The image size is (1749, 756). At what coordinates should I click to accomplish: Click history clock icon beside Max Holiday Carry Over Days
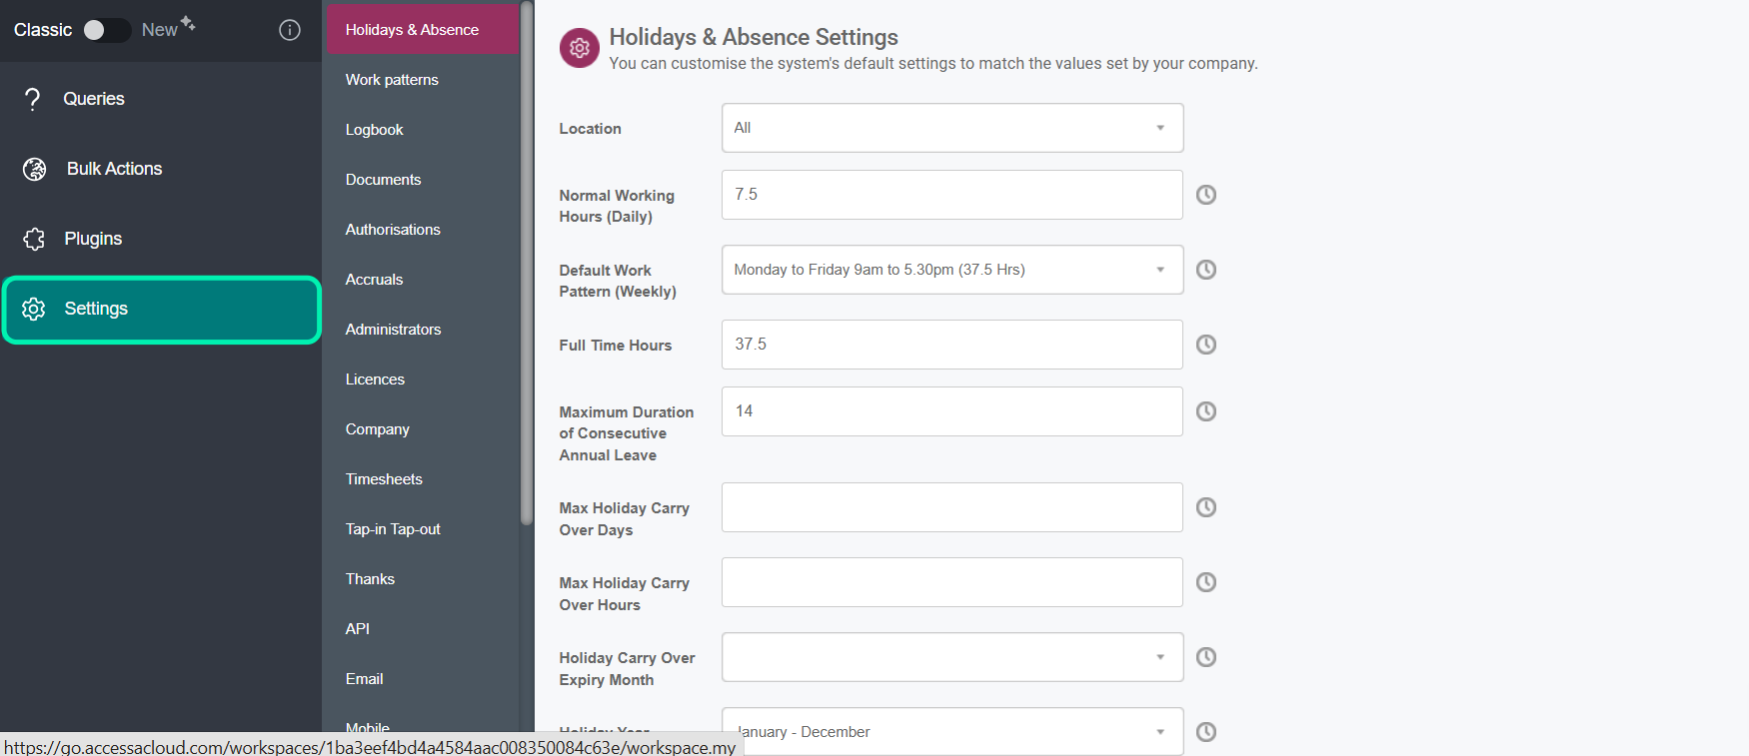tap(1206, 507)
